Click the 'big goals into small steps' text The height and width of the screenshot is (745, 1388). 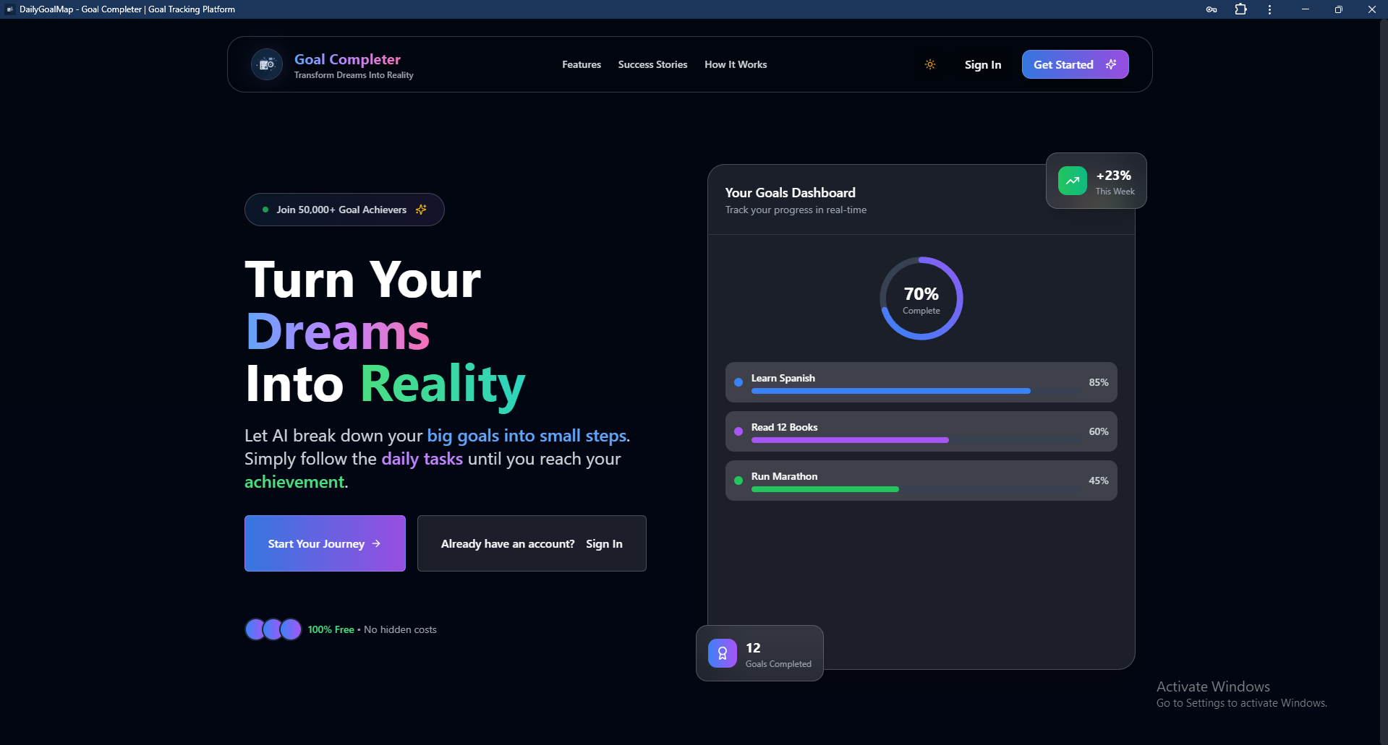tap(527, 436)
